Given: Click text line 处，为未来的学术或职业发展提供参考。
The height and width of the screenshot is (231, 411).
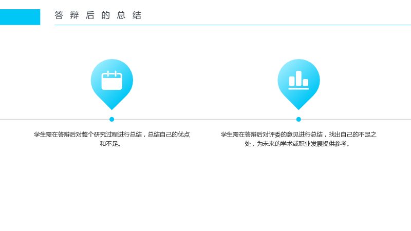Looking at the screenshot, I should pos(297,144).
